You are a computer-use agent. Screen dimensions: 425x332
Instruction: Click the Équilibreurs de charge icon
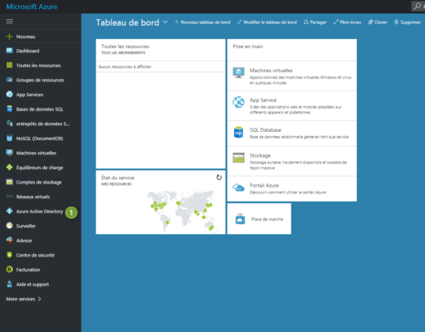coord(9,167)
